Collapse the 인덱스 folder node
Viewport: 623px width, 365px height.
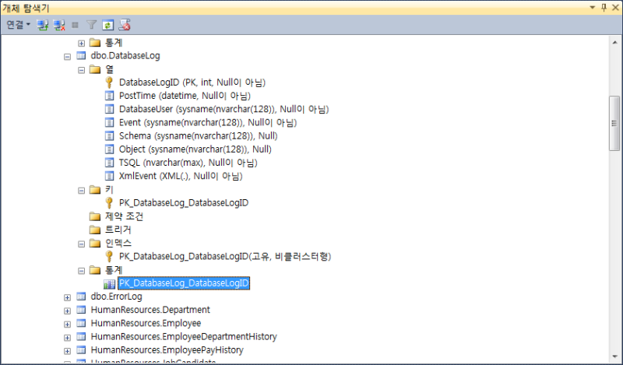tap(81, 244)
